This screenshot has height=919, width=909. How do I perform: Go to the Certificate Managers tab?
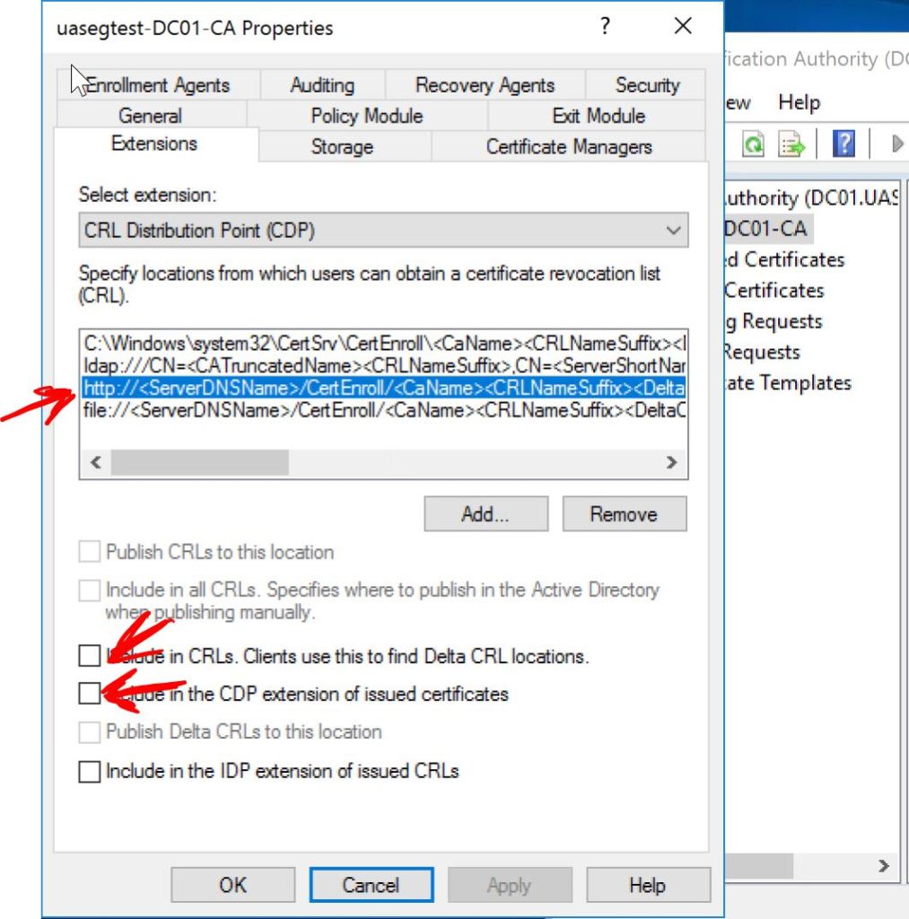[x=568, y=146]
